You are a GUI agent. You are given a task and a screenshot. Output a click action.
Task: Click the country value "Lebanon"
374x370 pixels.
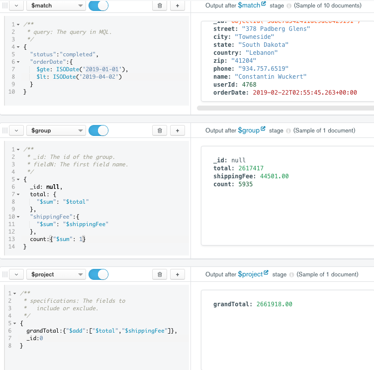coord(262,53)
